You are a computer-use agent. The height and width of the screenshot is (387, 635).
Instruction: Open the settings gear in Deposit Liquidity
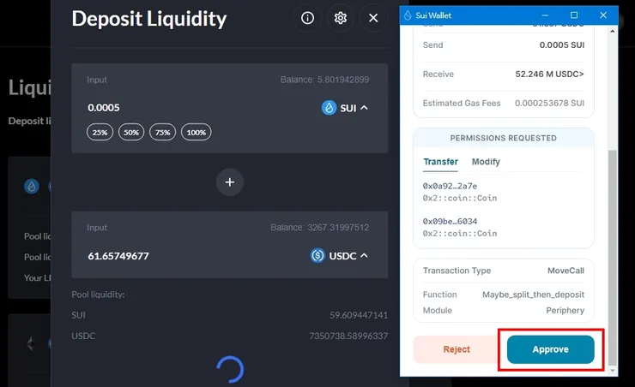tap(340, 18)
